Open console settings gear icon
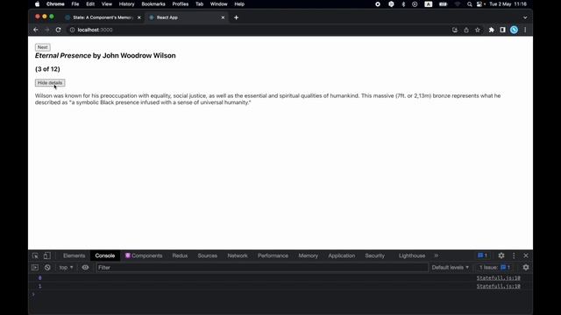This screenshot has width=561, height=315. pos(526,268)
